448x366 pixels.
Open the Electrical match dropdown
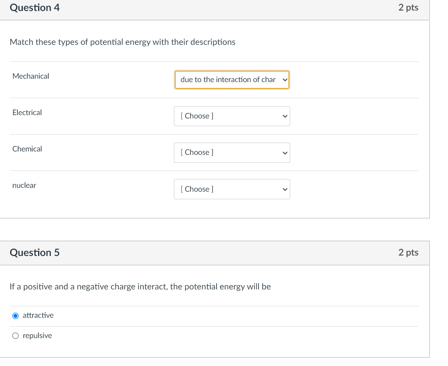pyautogui.click(x=232, y=116)
